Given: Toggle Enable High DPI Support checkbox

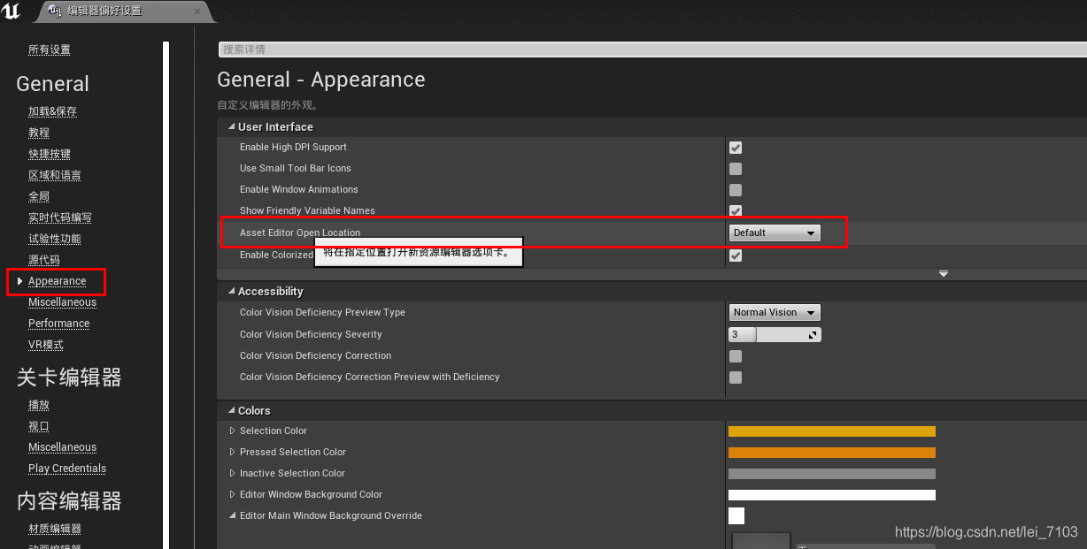Looking at the screenshot, I should click(x=736, y=148).
